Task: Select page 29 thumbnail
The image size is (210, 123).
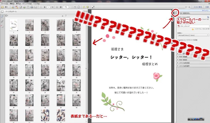Action: [x=61, y=100]
